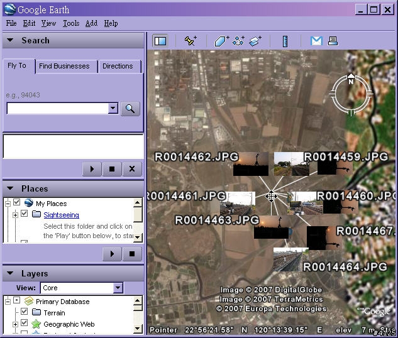Image resolution: width=398 pixels, height=338 pixels.
Task: Stop the Places tour
Action: [132, 254]
